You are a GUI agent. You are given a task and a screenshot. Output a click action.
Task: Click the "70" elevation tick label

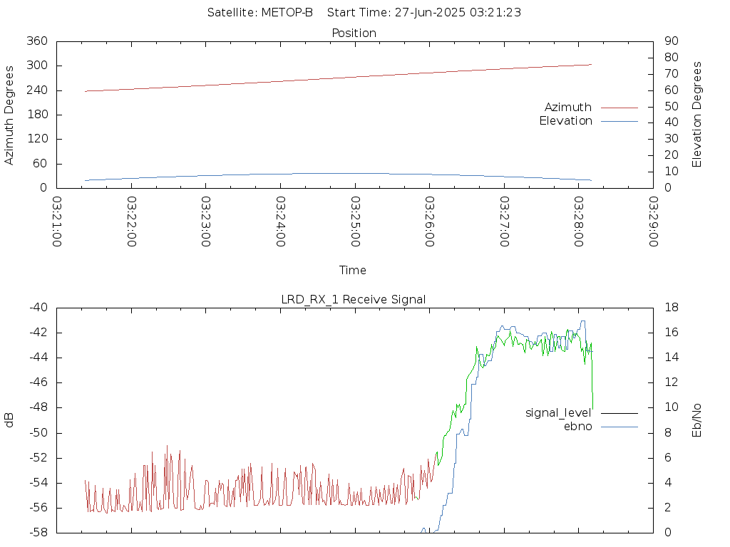(x=672, y=74)
